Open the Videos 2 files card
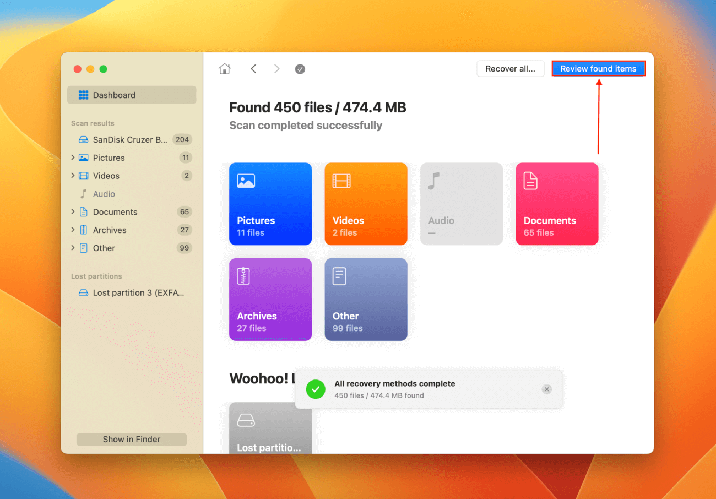Image resolution: width=716 pixels, height=499 pixels. pyautogui.click(x=366, y=204)
